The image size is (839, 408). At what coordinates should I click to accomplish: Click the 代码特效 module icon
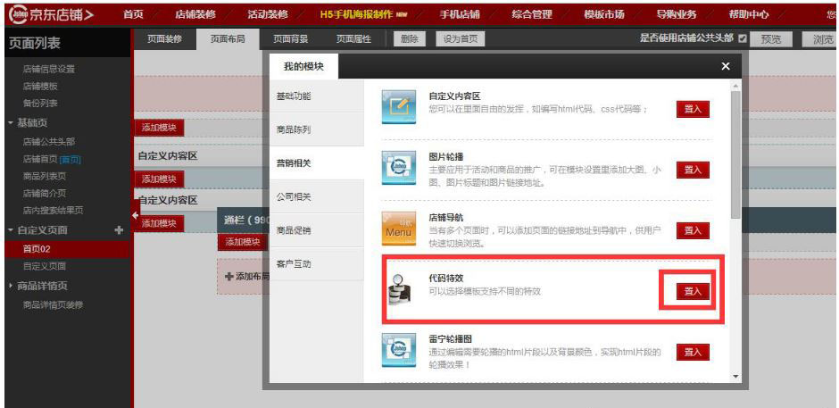click(398, 289)
